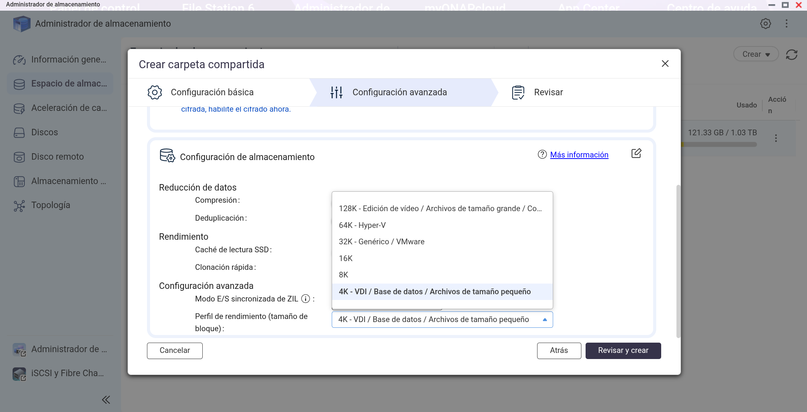This screenshot has height=412, width=807.
Task: Open iSCSI y Fibre Channel shortcut
Action: point(67,374)
